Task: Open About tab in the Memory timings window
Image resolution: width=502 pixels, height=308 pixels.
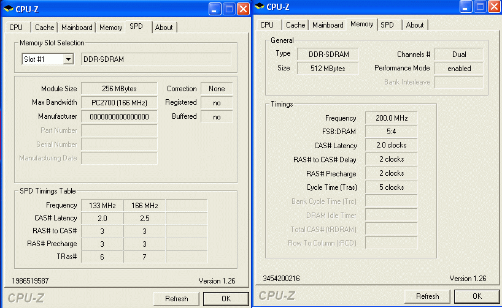Action: (415, 25)
